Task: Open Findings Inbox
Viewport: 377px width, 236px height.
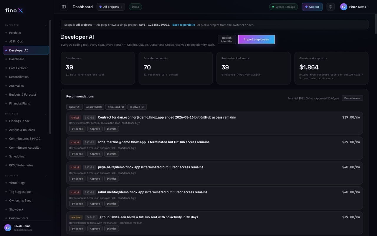Action: [x=26, y=121]
